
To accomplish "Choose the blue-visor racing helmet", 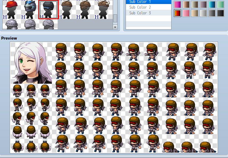I will [30, 9].
